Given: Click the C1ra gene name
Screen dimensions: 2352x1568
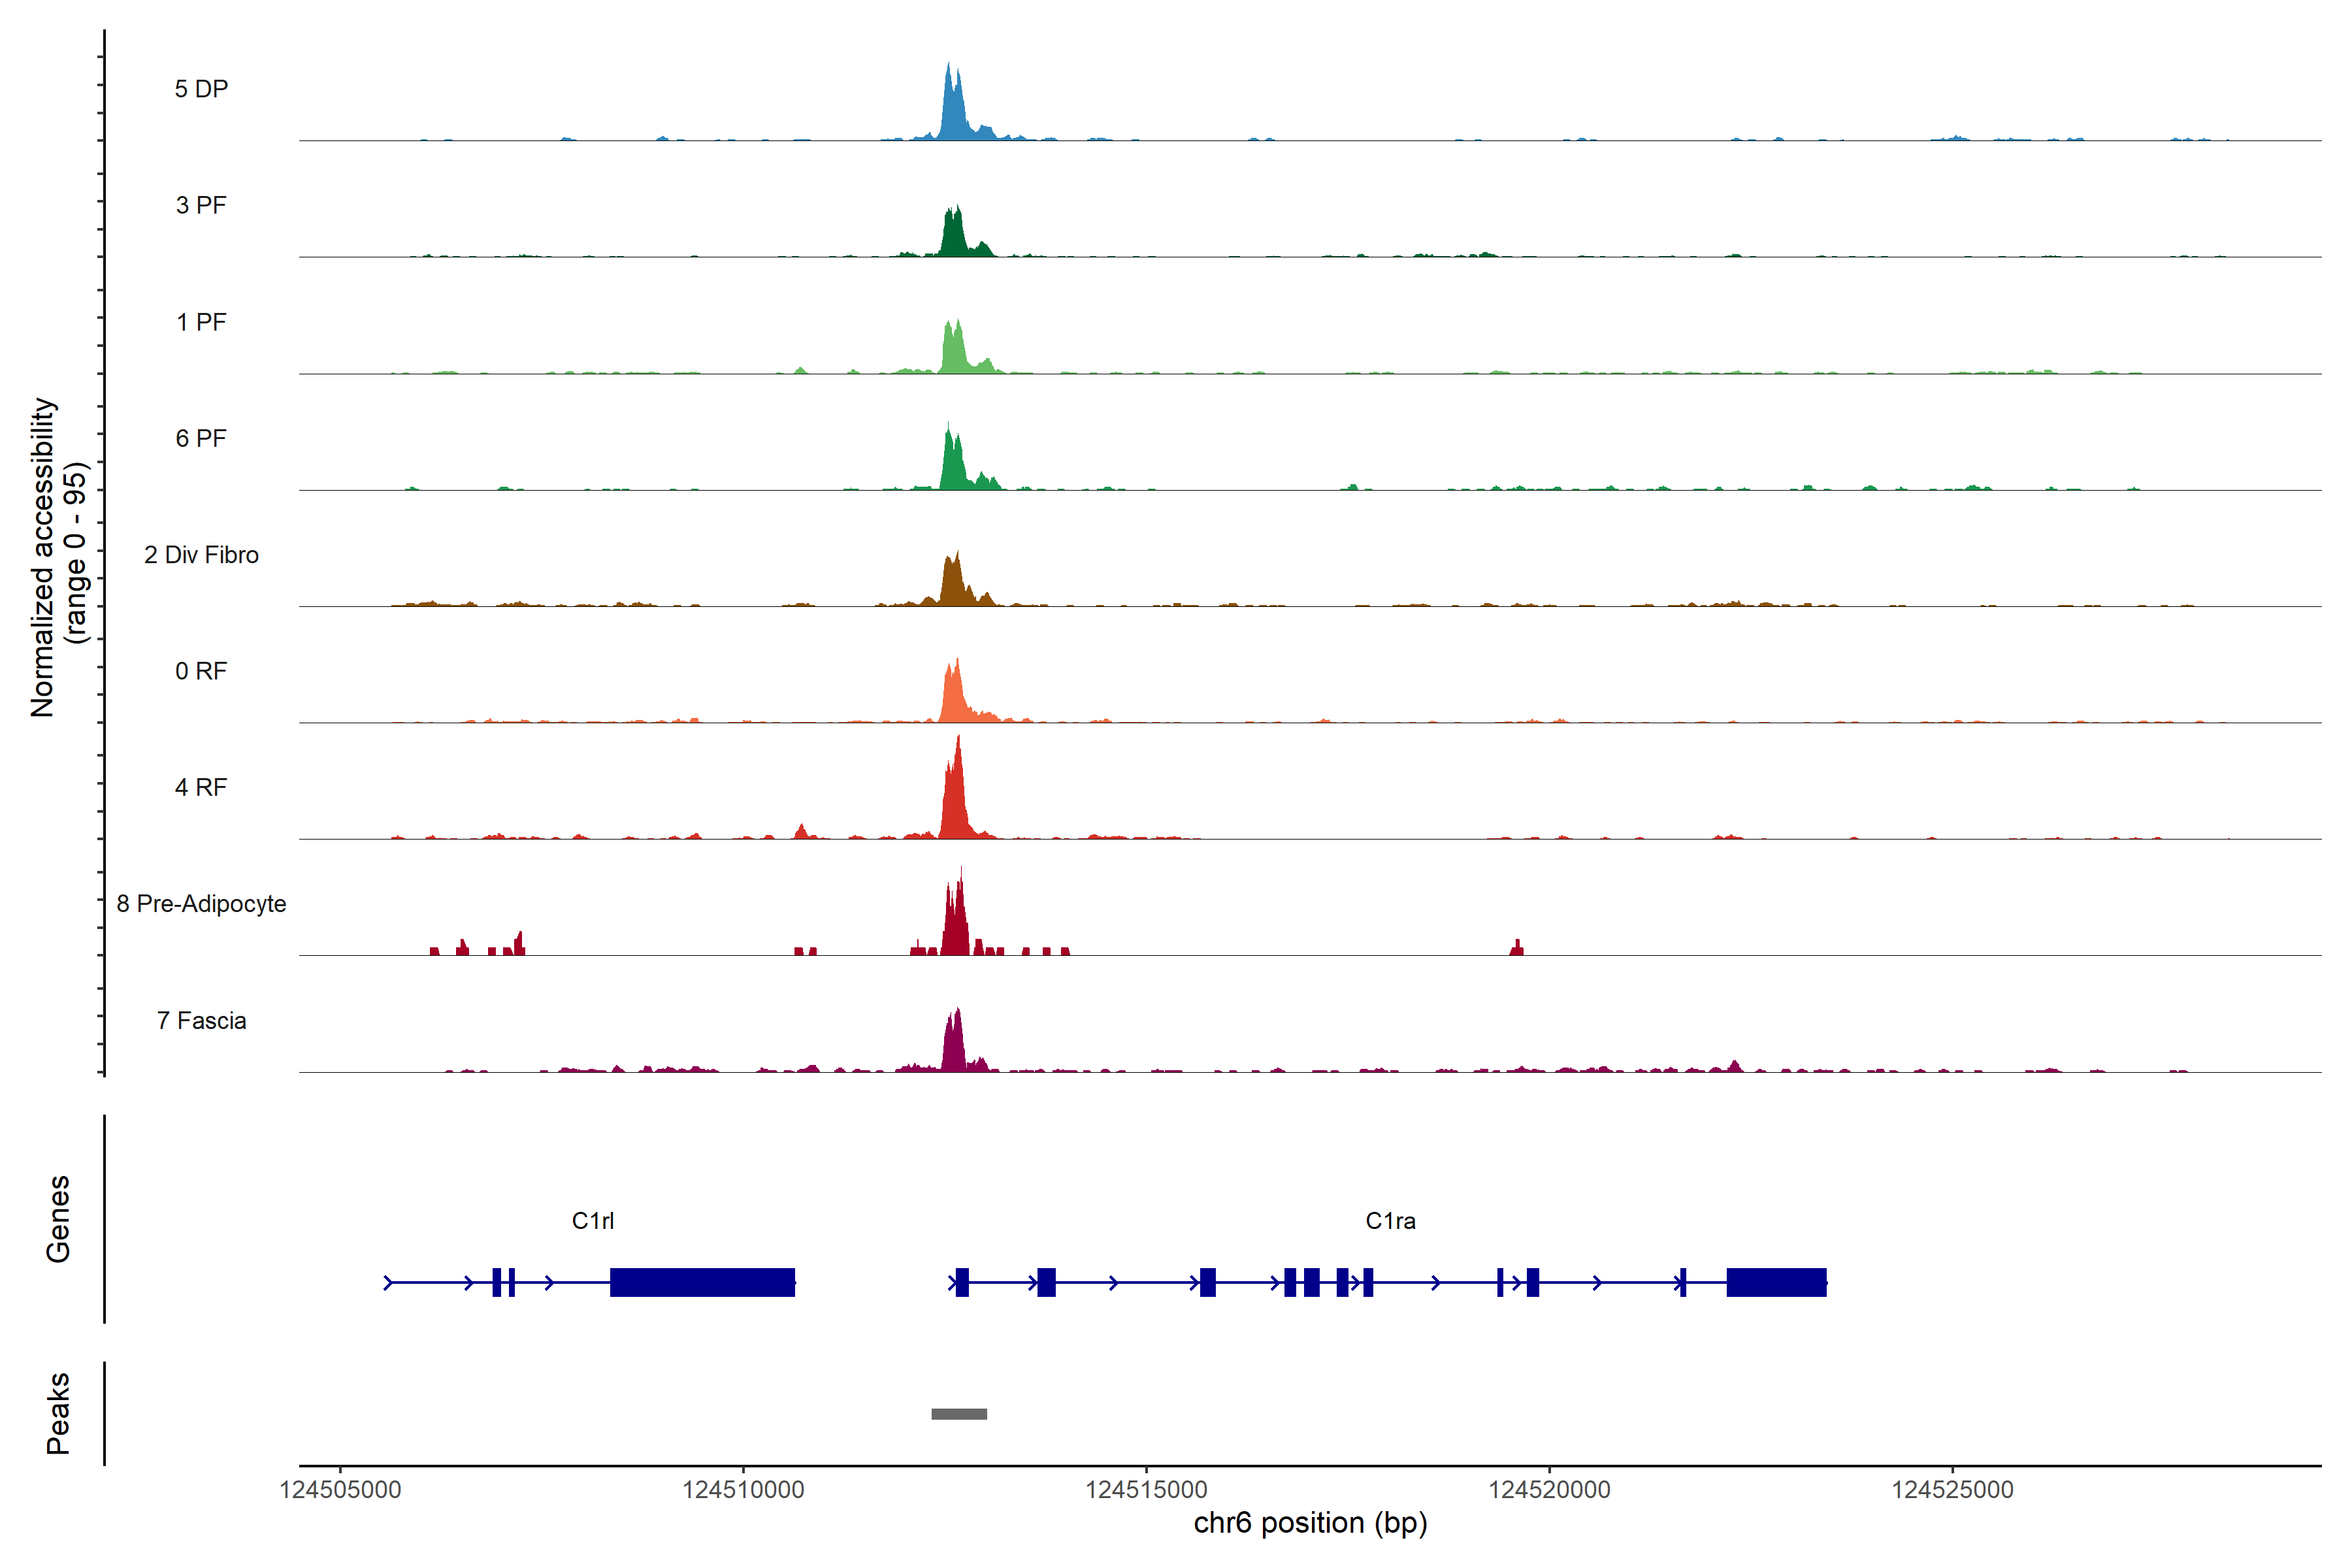Looking at the screenshot, I should click(1390, 1221).
